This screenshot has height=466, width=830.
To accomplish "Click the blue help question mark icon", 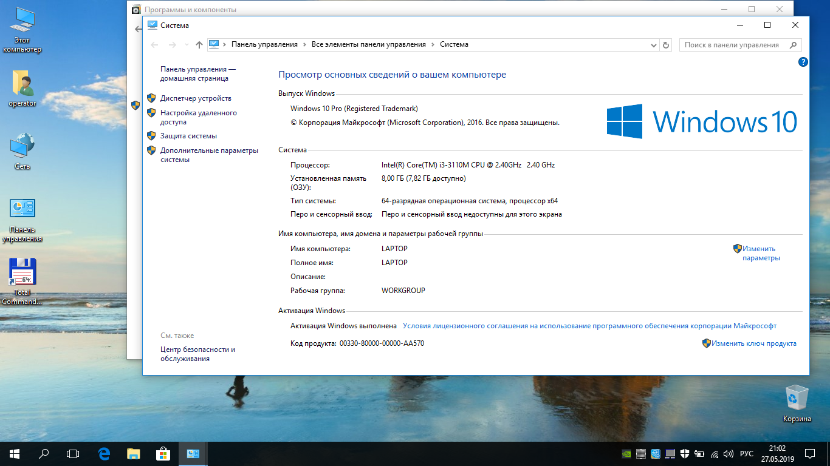I will (803, 62).
